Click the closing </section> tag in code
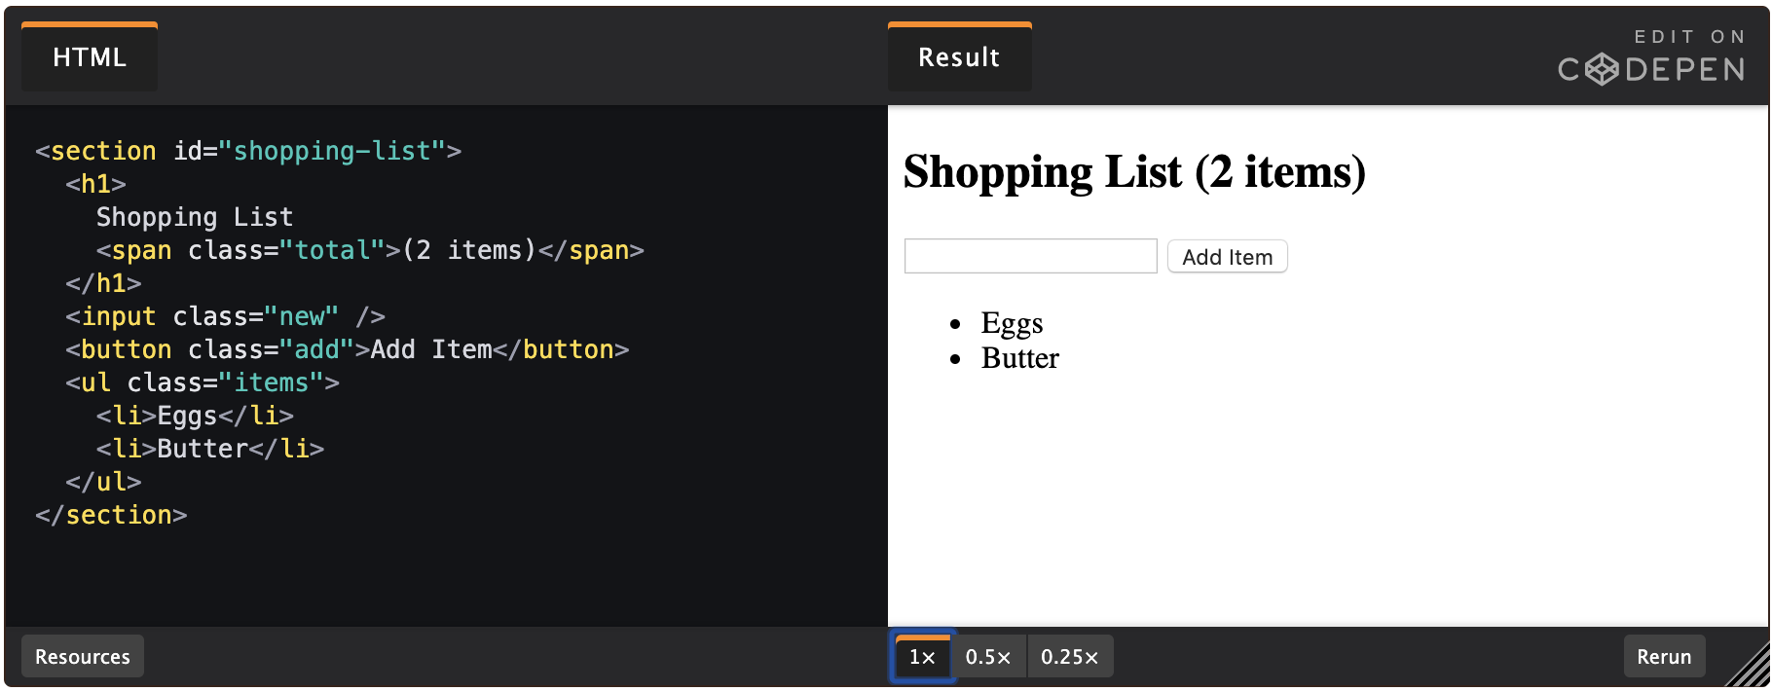Viewport: 1772px width, 691px height. tap(111, 516)
